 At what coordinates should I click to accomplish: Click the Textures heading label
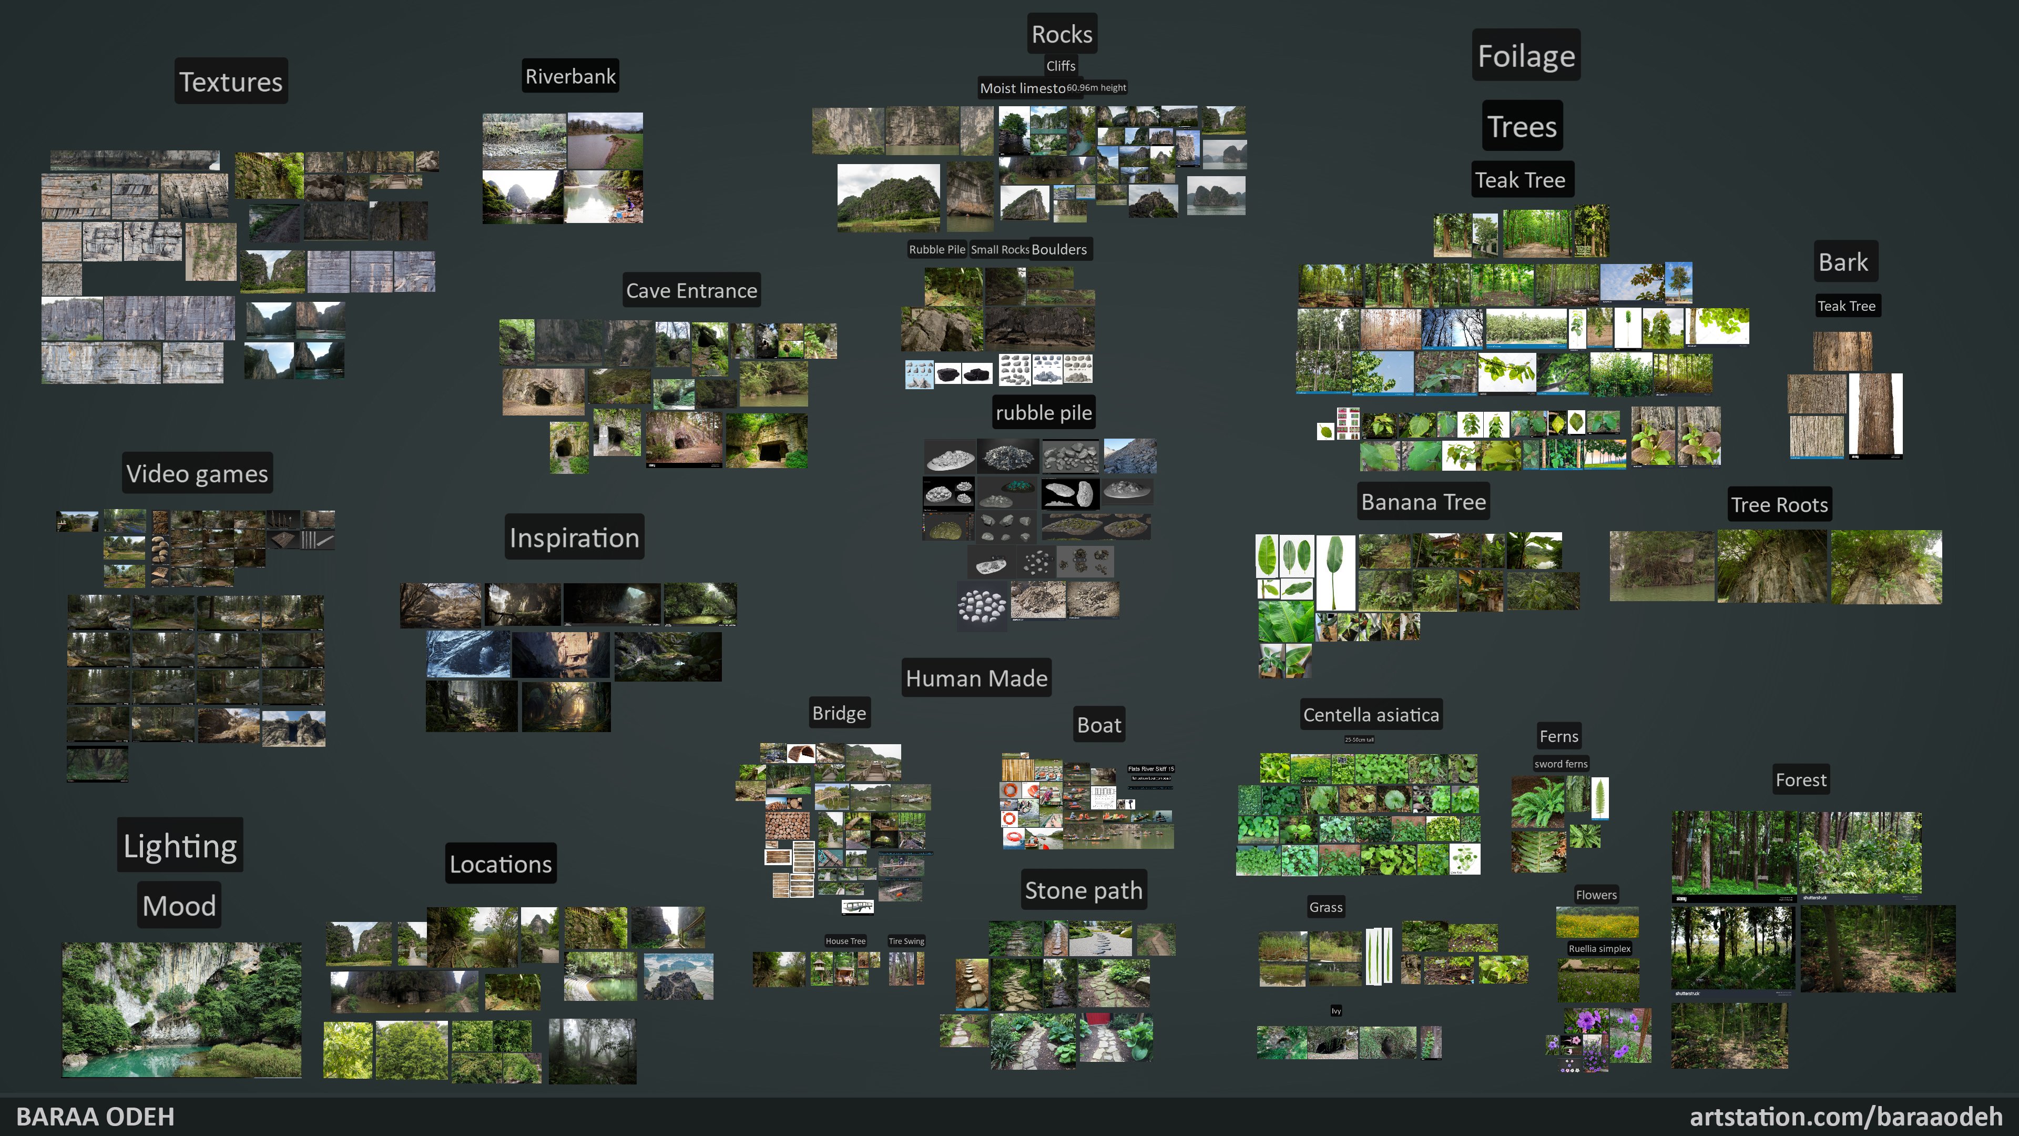231,82
